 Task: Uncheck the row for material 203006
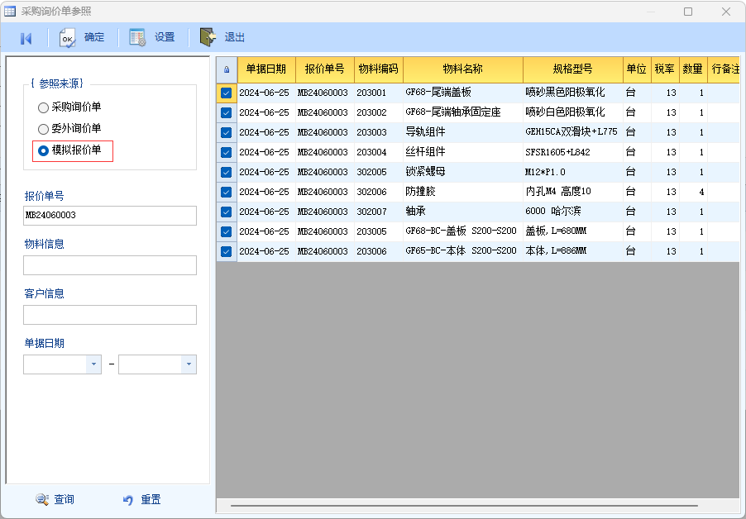point(227,251)
